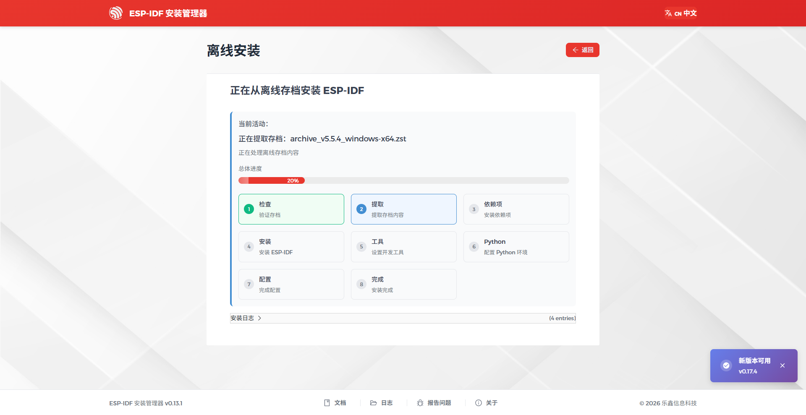Viewport: 806px width, 415px height.
Task: Click the ESP-IDF 安装管理器 header title
Action: [x=168, y=13]
